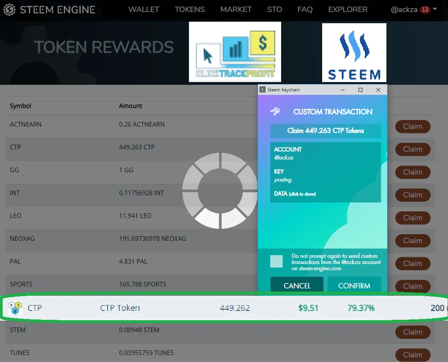The image size is (448, 362).
Task: Open the FAQ page
Action: coord(305,9)
